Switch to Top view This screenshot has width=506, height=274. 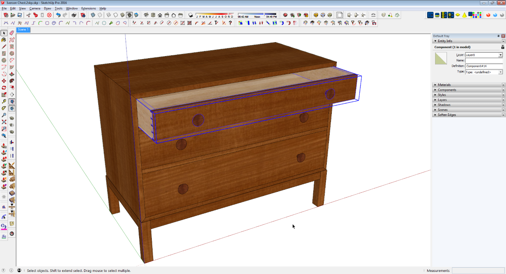[154, 15]
